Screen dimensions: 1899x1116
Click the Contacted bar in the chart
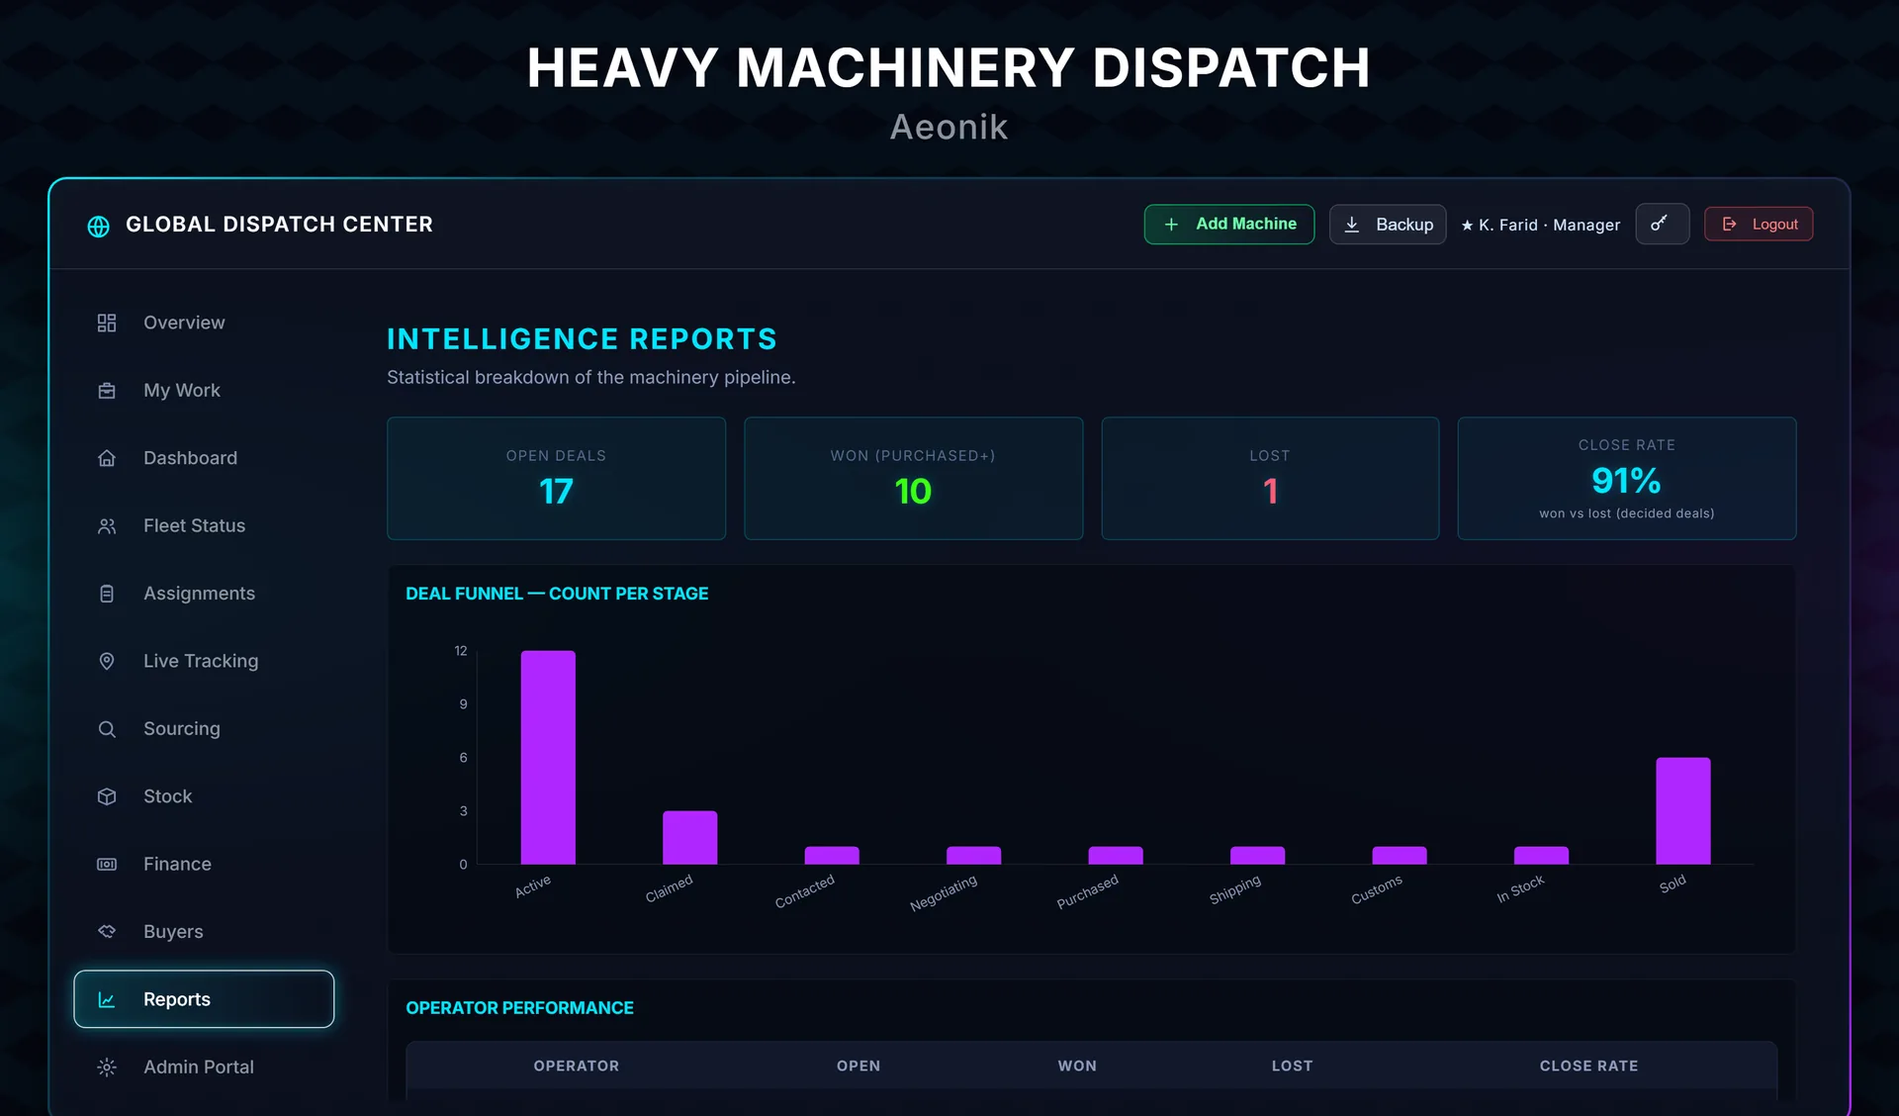click(832, 856)
